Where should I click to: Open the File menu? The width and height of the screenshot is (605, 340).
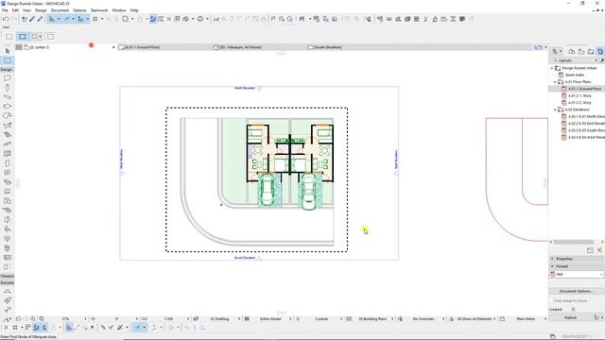pyautogui.click(x=5, y=10)
